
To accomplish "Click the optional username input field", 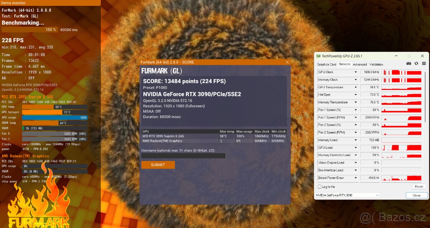I will (183, 155).
